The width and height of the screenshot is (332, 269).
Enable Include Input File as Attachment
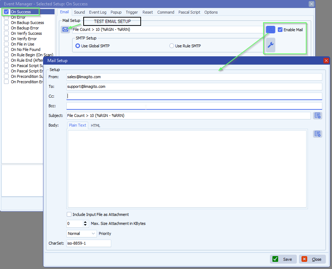point(69,214)
